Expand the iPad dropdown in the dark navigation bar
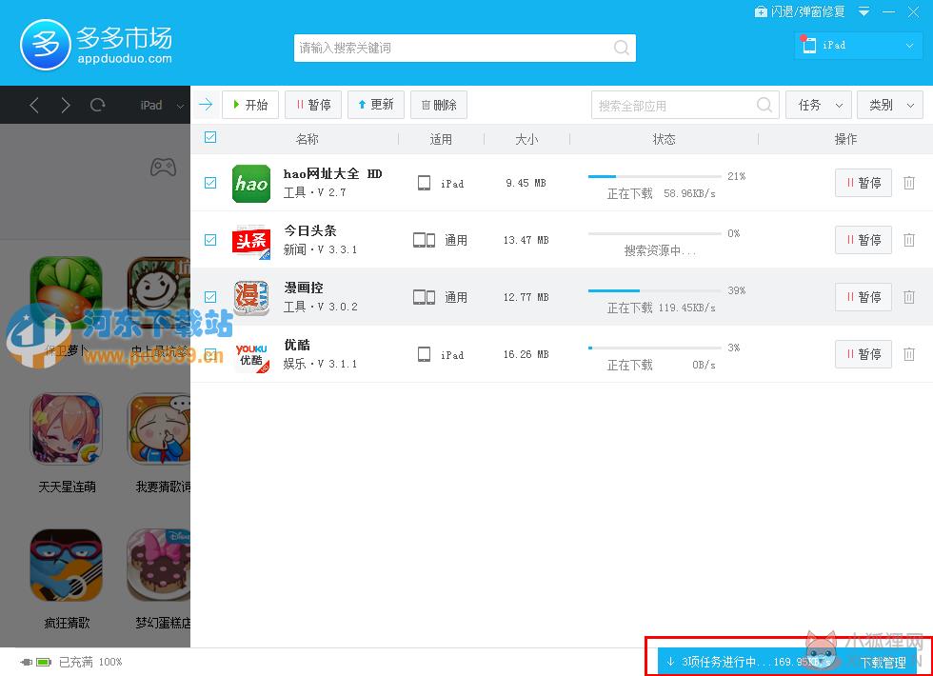 click(x=162, y=106)
